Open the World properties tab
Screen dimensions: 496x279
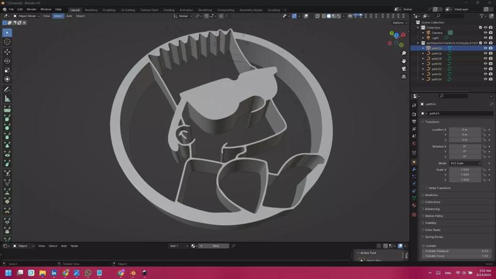[414, 144]
